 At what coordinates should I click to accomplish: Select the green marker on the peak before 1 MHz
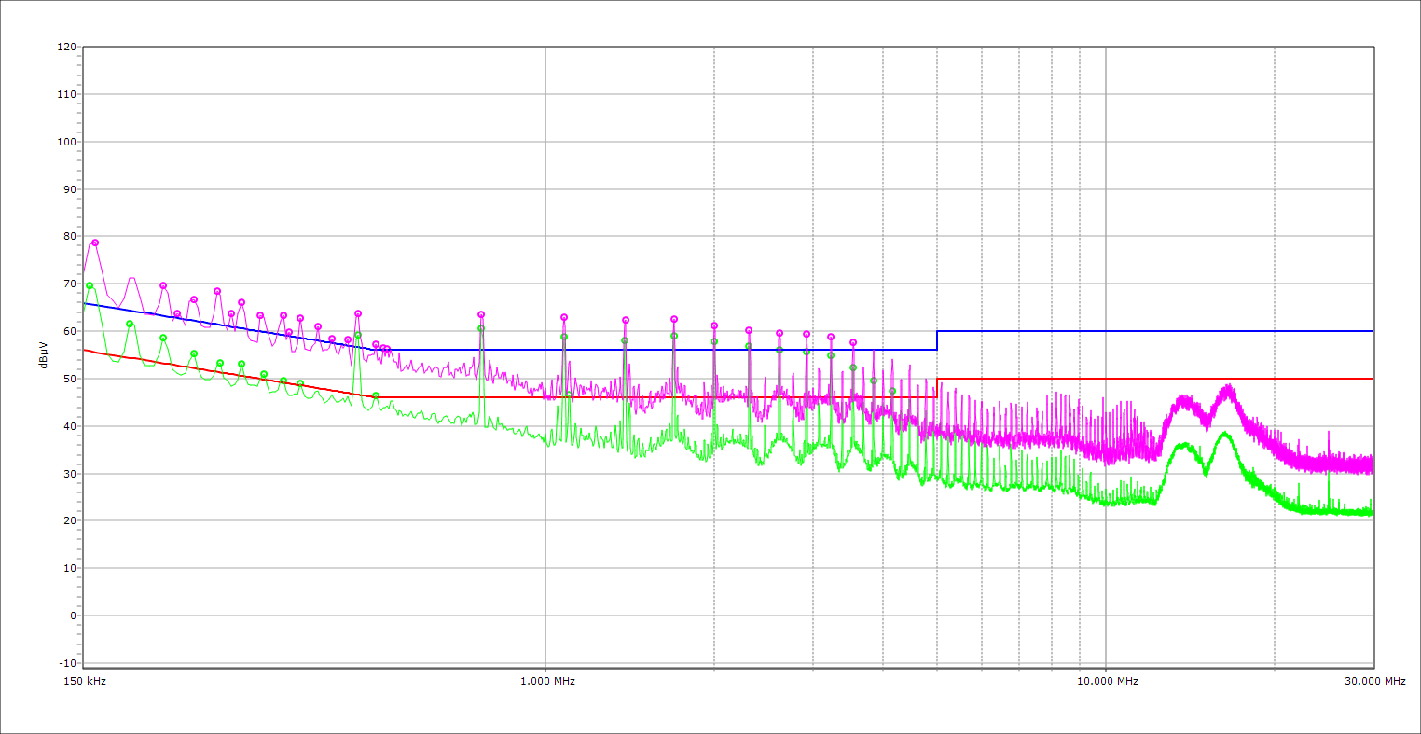(x=481, y=328)
